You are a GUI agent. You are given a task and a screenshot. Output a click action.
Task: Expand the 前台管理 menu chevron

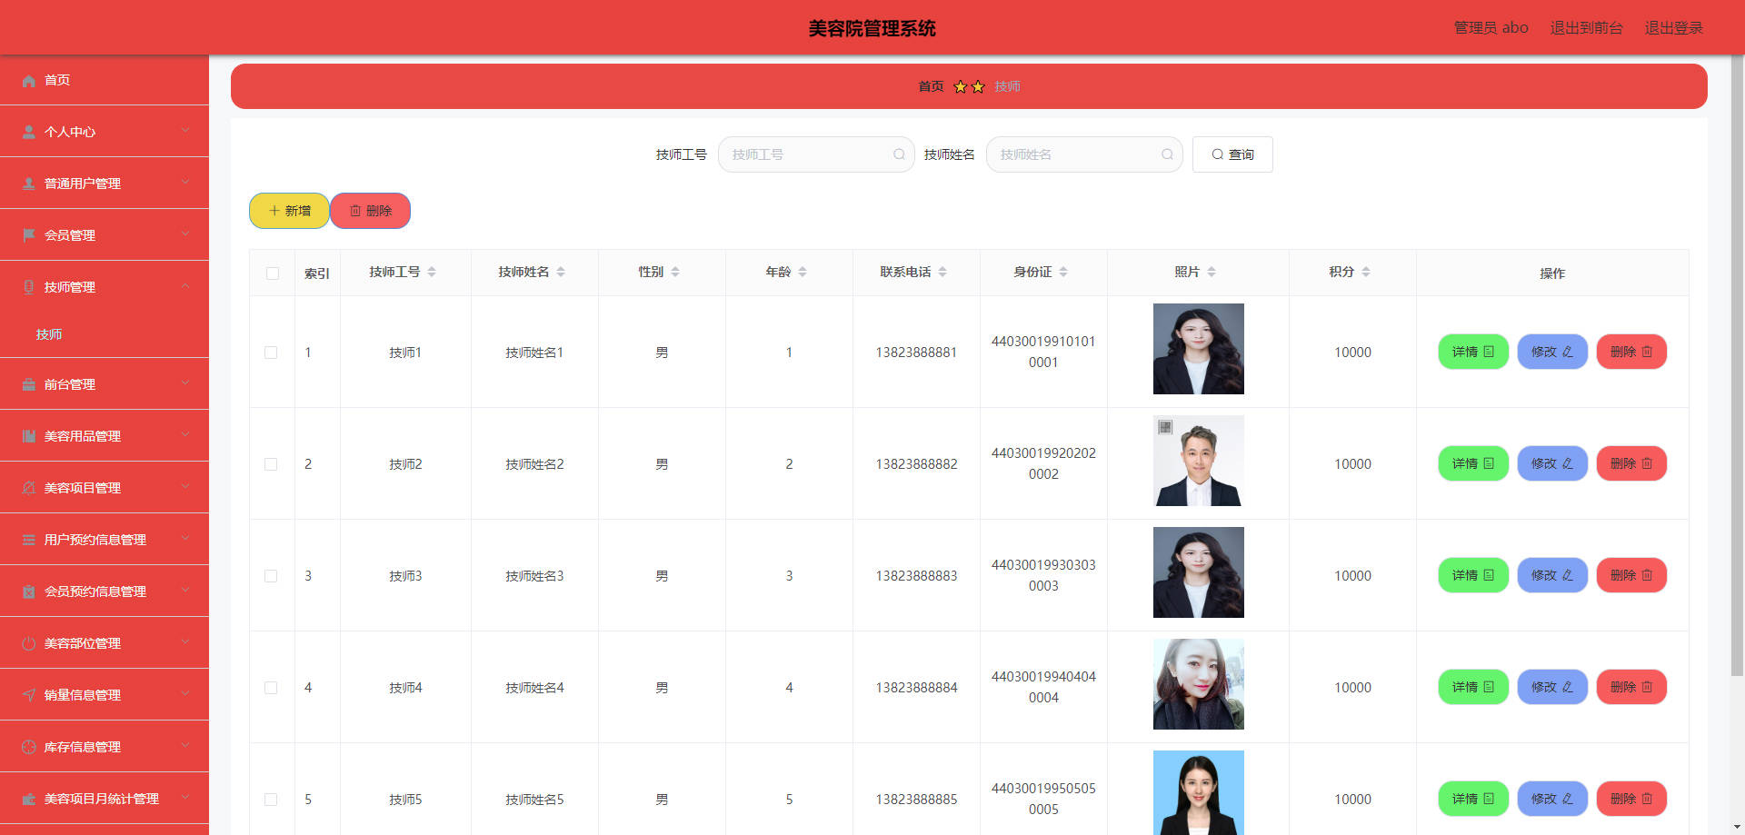[185, 383]
